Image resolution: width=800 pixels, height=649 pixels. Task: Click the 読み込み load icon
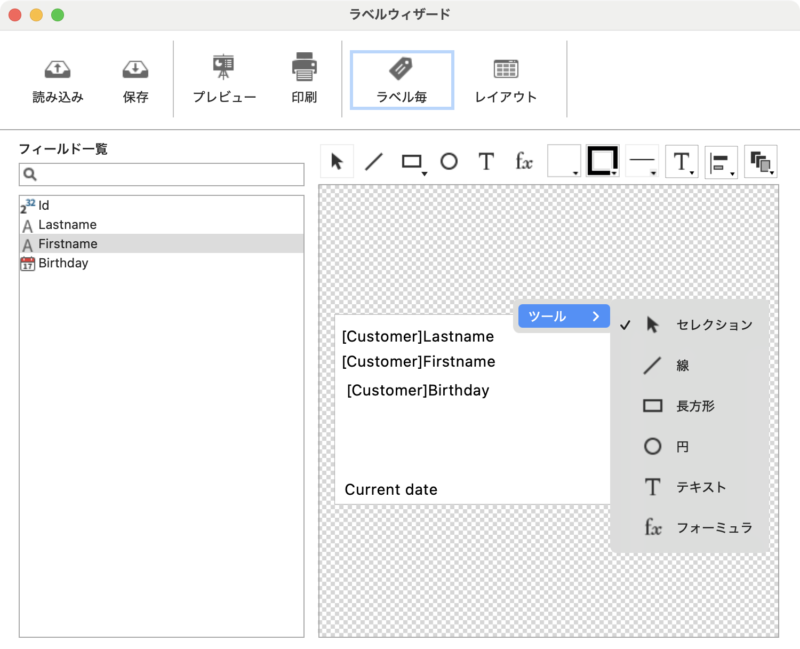click(x=58, y=69)
